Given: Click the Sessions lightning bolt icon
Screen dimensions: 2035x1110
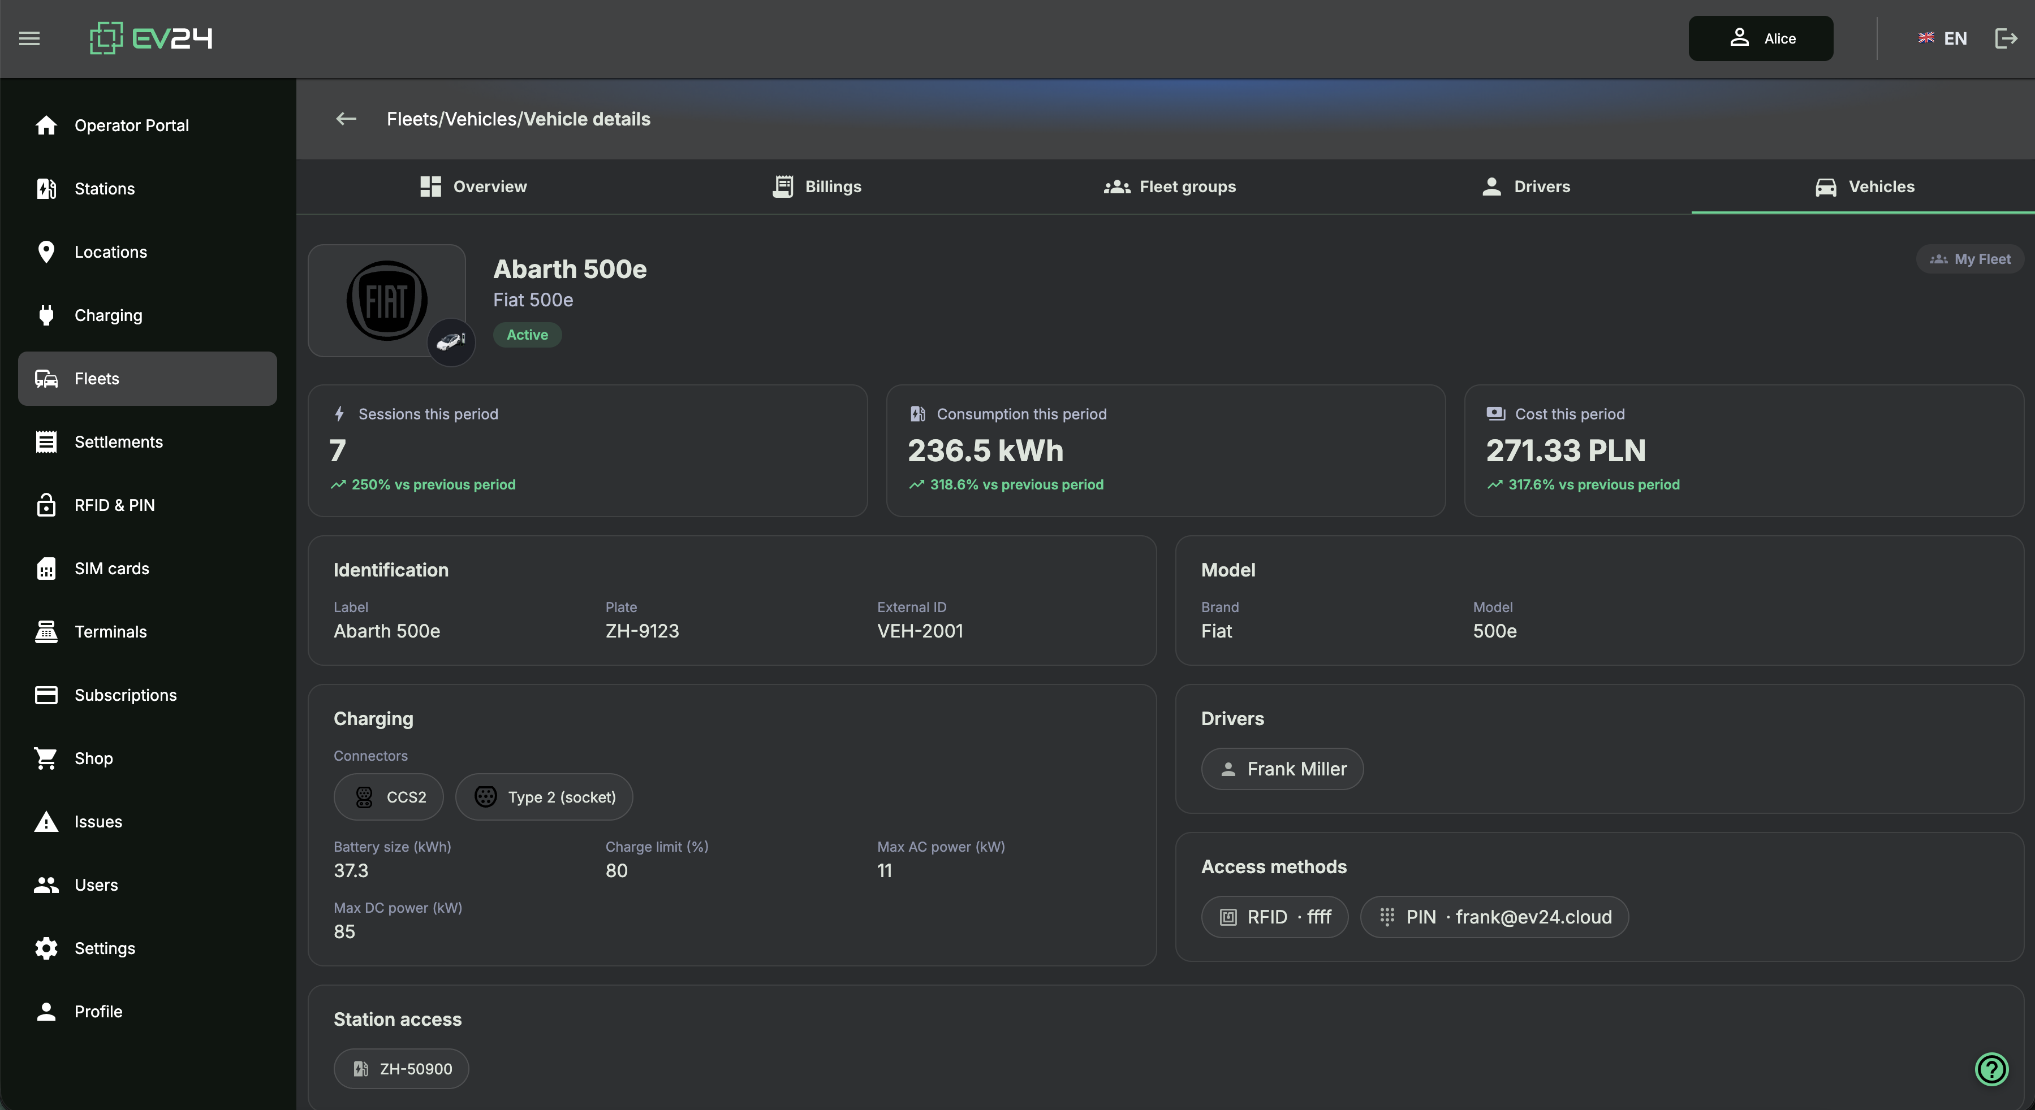Looking at the screenshot, I should pos(339,414).
